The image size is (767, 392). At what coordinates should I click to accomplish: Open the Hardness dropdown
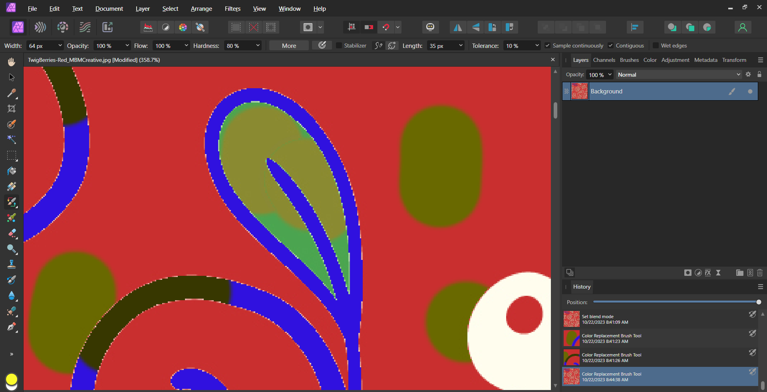tap(258, 46)
